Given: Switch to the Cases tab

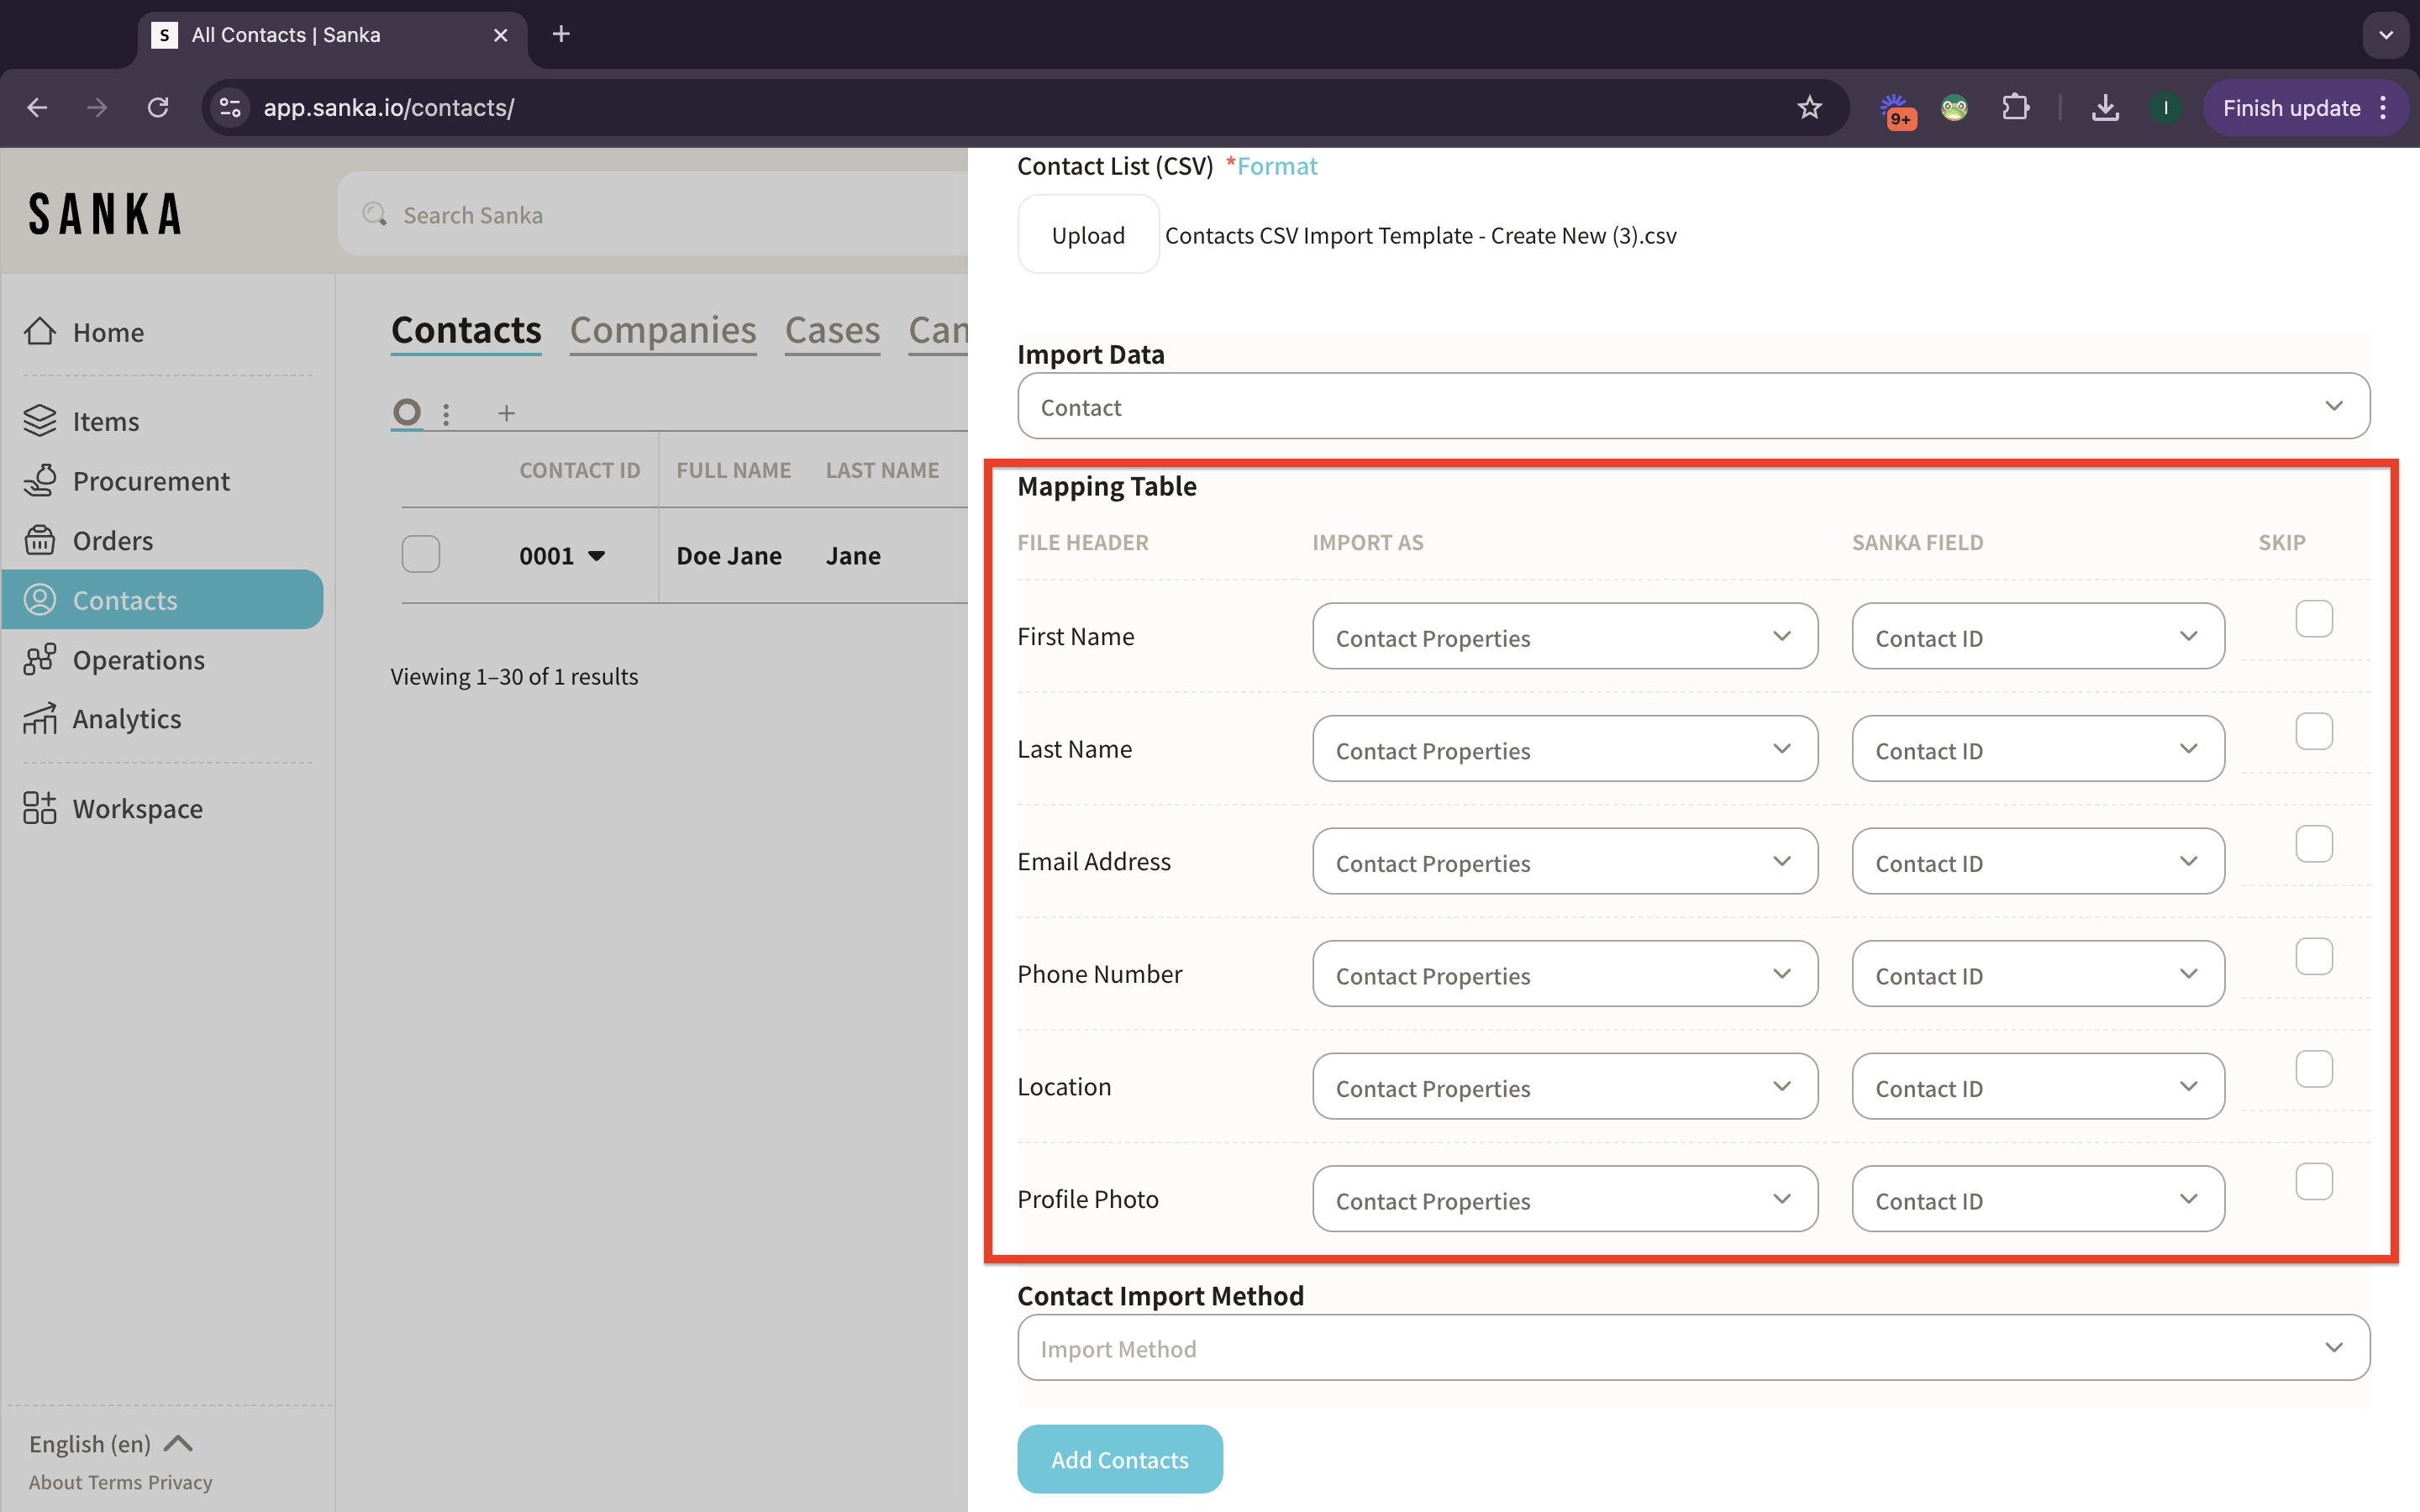Looking at the screenshot, I should [832, 330].
